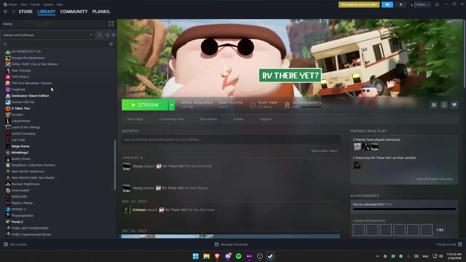
Task: Open advanced library filter options icon
Action: (x=111, y=44)
